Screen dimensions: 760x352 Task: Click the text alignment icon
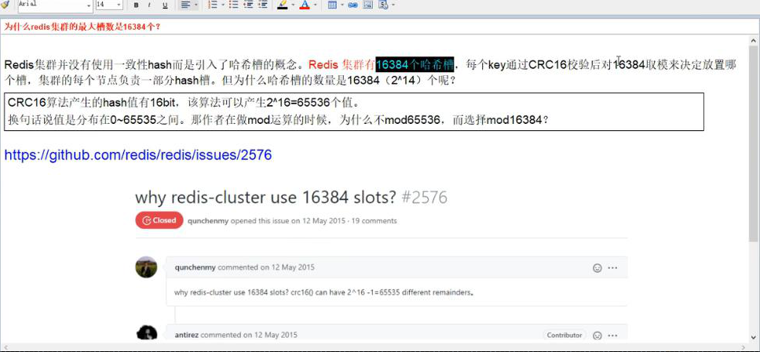[x=185, y=5]
